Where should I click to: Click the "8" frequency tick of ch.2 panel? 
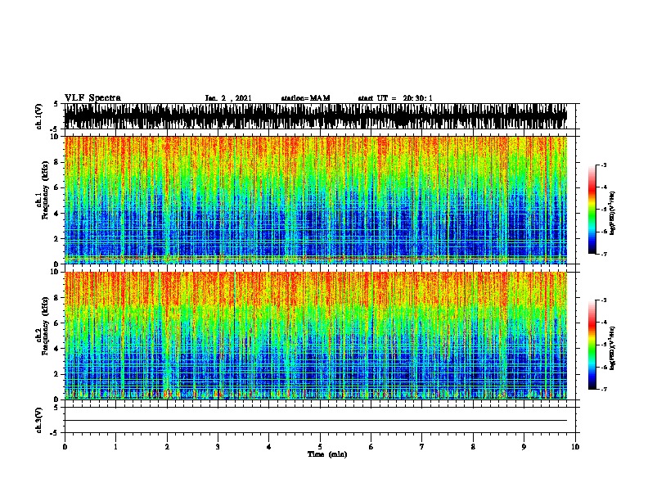click(57, 298)
